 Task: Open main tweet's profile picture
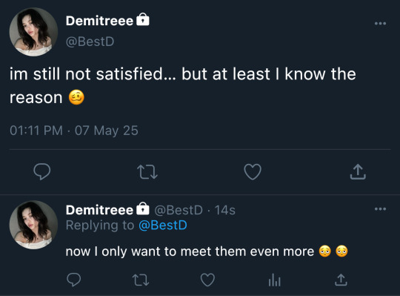33,32
